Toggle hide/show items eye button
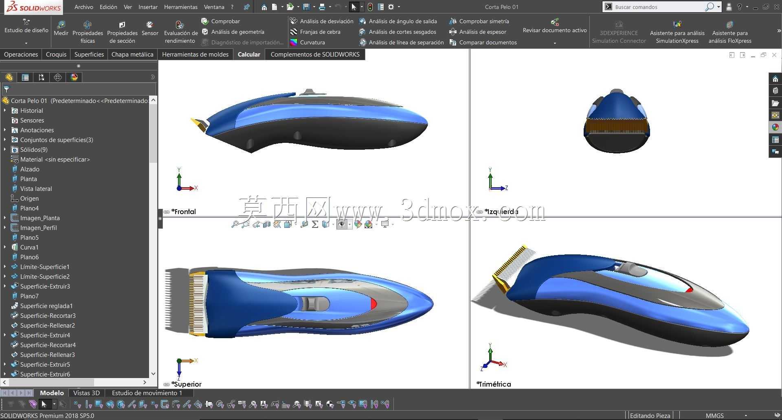Screen dimensions: 782x420 (x=342, y=224)
